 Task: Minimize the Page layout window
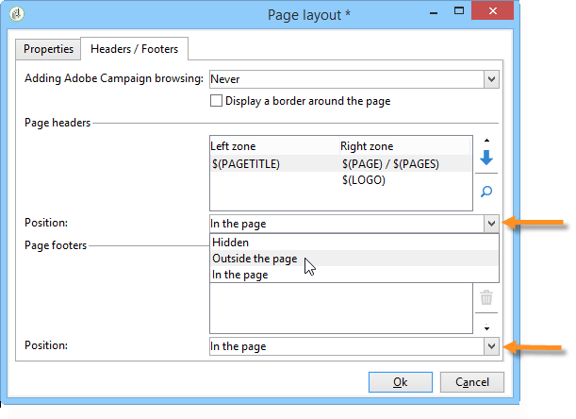[434, 13]
